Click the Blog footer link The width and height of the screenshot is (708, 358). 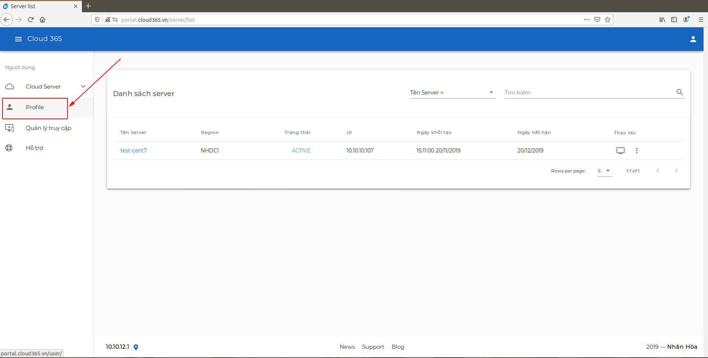click(398, 347)
